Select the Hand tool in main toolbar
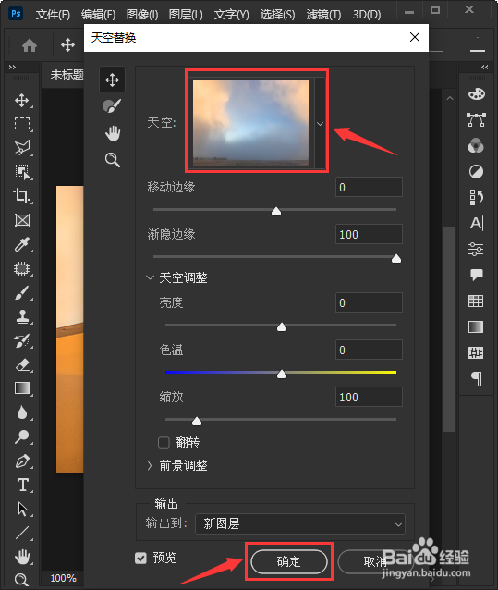This screenshot has width=498, height=590. coord(22,557)
